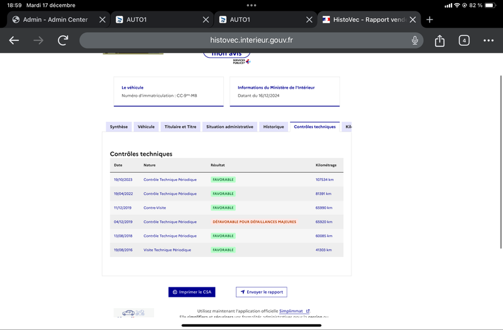Switch to the second AUTO1 browser tab
This screenshot has width=503, height=330.
coord(265,19)
